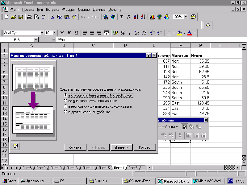Open the Формат menu

[x=69, y=10]
